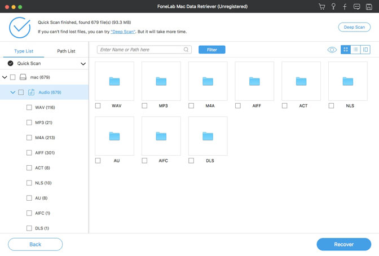Open the AU folder thumbnail

pos(114,136)
